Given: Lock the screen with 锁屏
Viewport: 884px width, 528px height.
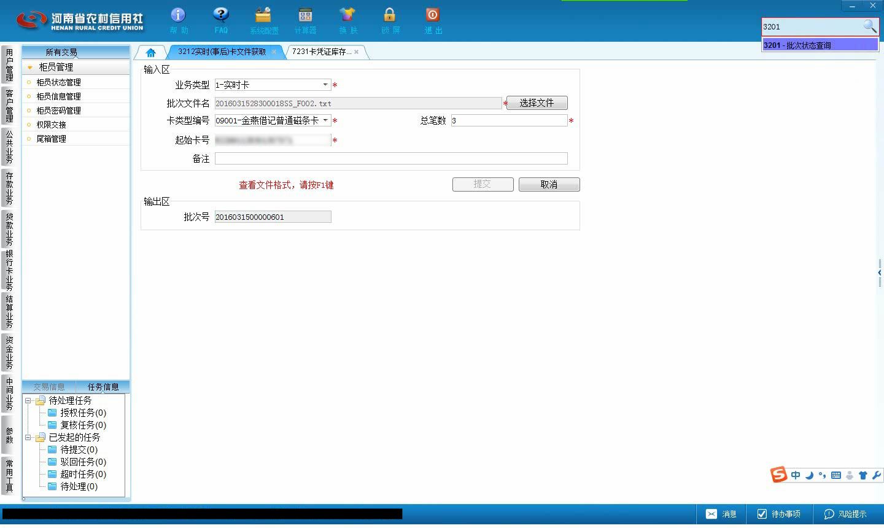Looking at the screenshot, I should tap(390, 20).
